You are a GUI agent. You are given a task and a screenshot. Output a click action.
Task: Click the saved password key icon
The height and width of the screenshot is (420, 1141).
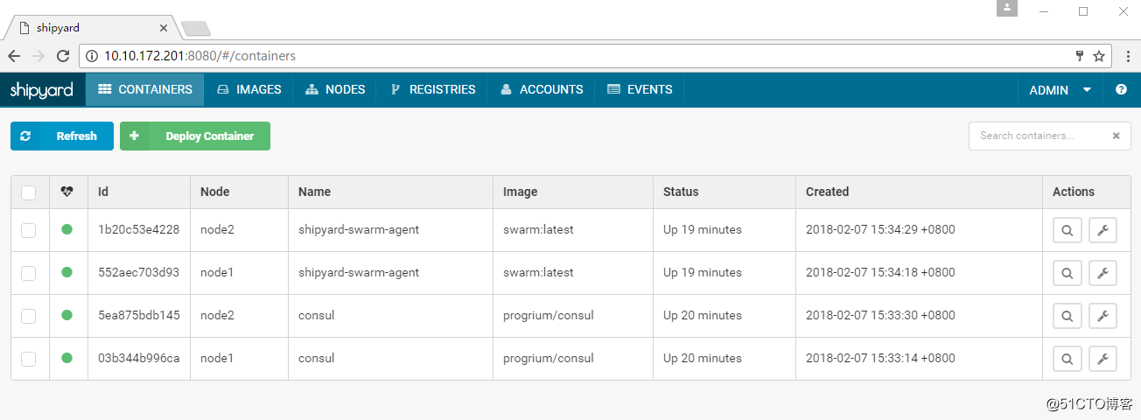[x=1080, y=56]
